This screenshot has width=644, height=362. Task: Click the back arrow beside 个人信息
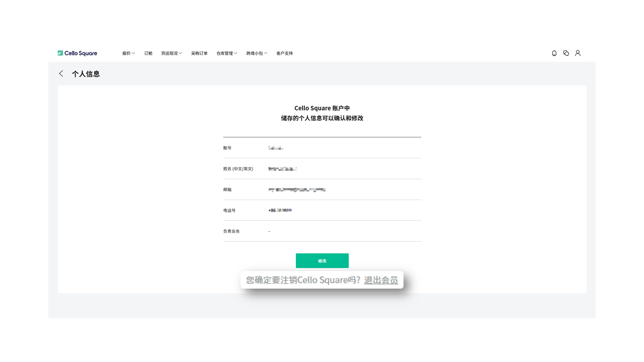point(61,73)
